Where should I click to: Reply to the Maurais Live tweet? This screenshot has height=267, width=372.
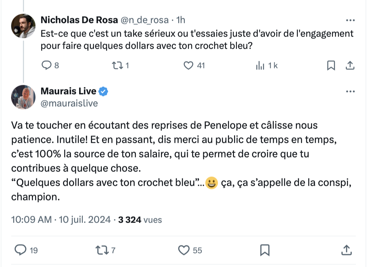[20, 250]
